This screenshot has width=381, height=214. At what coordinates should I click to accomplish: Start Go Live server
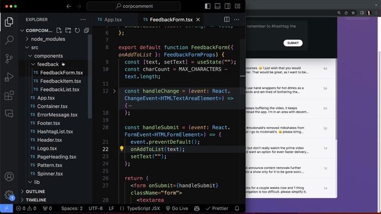point(177,208)
